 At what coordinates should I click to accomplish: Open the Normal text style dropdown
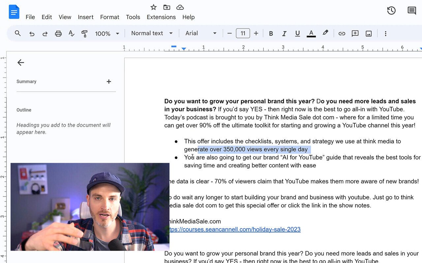pyautogui.click(x=152, y=33)
